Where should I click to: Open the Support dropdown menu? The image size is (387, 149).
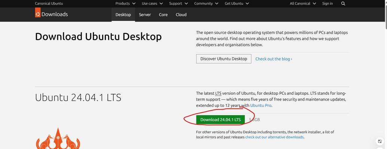click(x=179, y=3)
